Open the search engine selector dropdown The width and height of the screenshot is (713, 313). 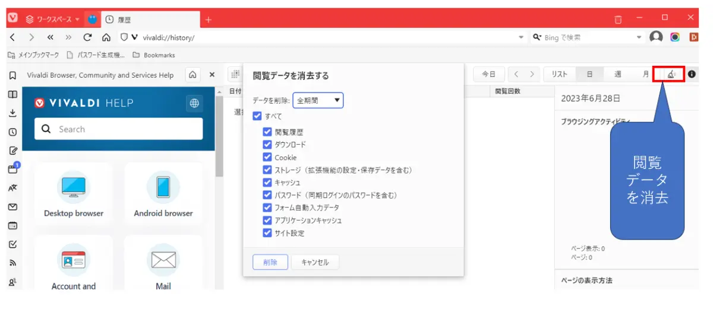point(538,37)
